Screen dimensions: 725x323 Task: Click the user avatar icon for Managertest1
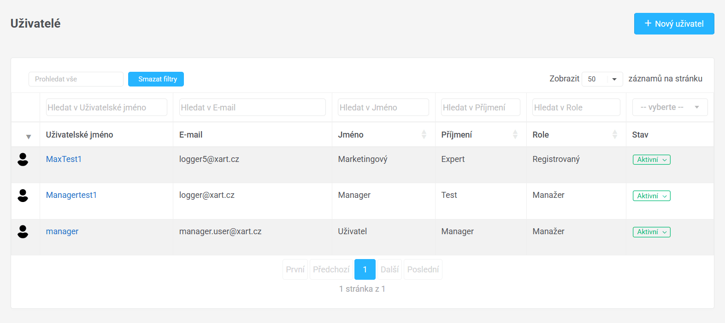click(23, 196)
